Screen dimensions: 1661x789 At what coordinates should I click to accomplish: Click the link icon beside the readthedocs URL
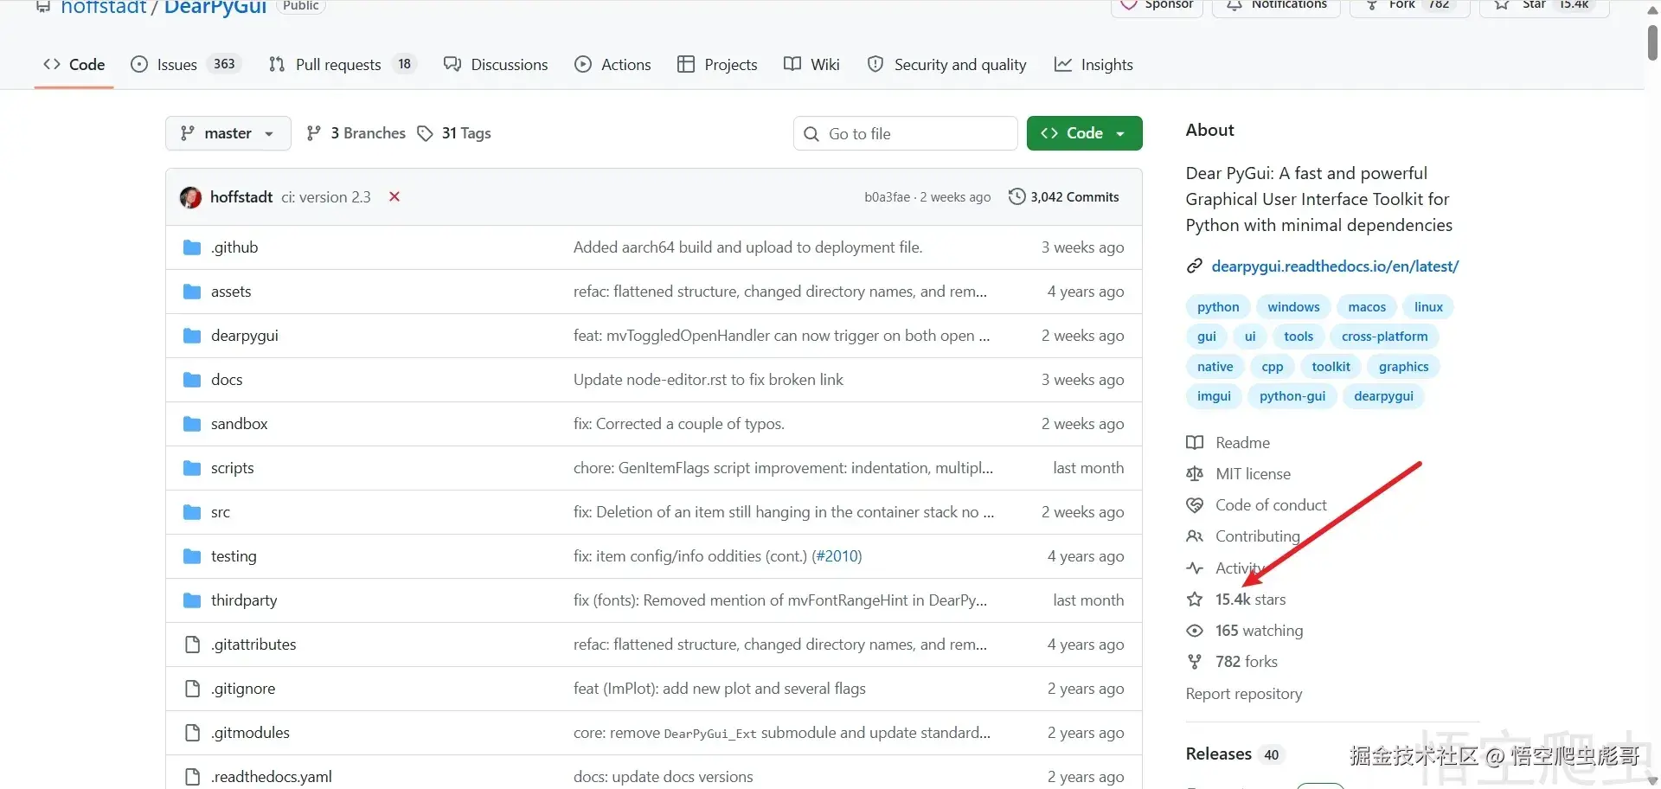click(x=1195, y=266)
